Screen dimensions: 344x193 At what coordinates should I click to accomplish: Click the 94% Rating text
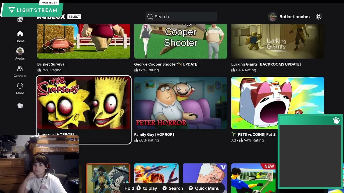(254, 140)
